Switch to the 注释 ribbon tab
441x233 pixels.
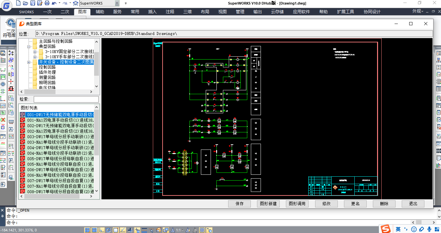coord(170,12)
